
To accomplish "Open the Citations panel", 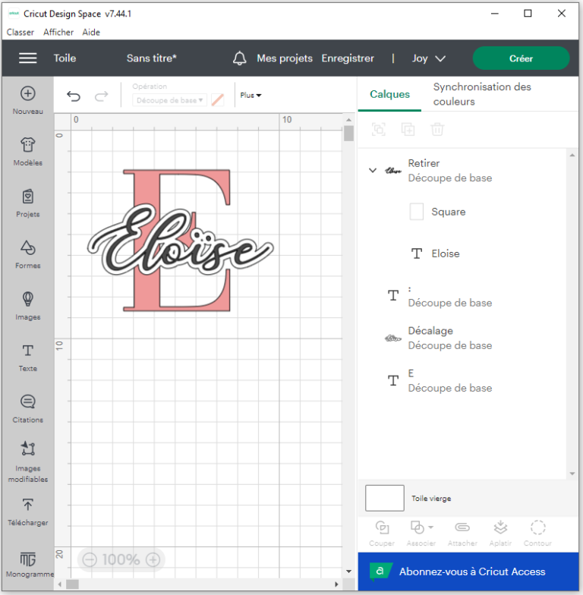I will click(x=27, y=408).
